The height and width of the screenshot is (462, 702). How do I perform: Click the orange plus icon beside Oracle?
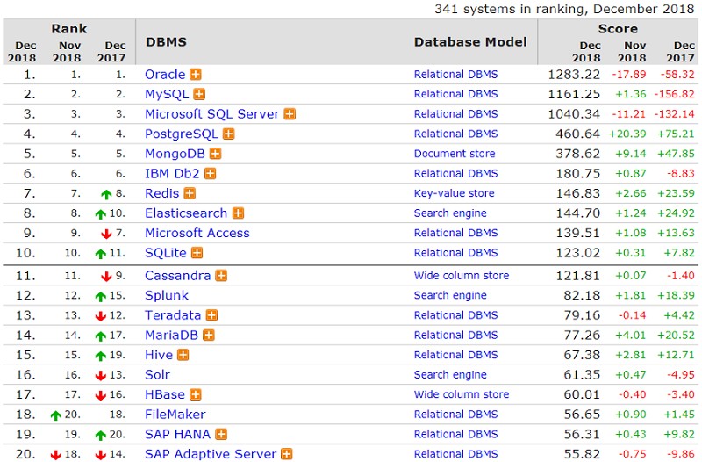point(196,75)
